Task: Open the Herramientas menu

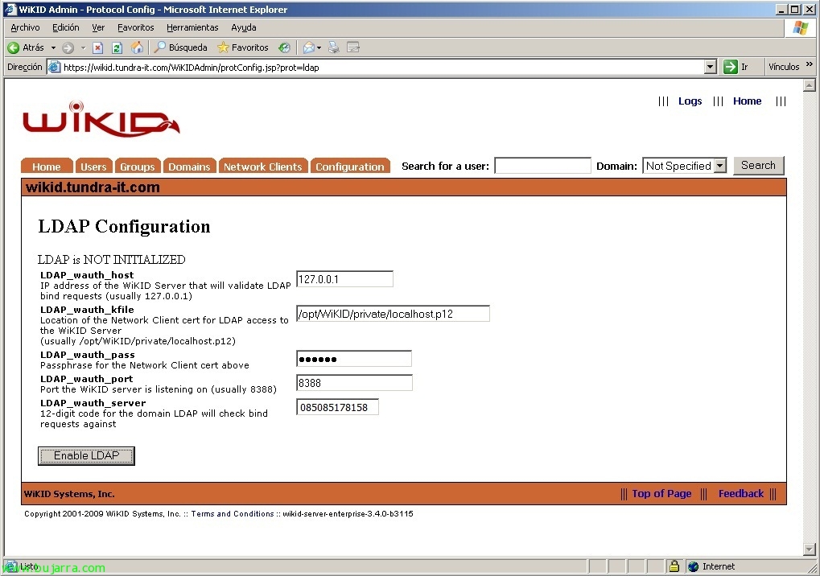Action: tap(192, 27)
